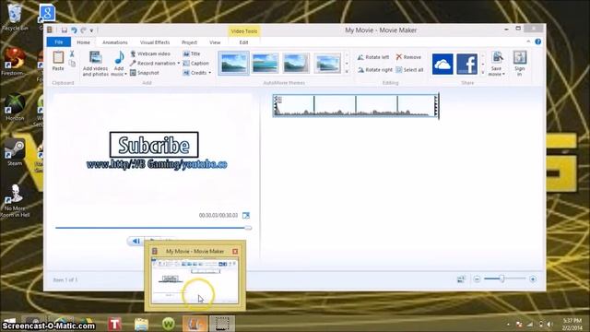Expand the AutoMovie themes gallery
Image resolution: width=590 pixels, height=332 pixels.
click(x=347, y=72)
